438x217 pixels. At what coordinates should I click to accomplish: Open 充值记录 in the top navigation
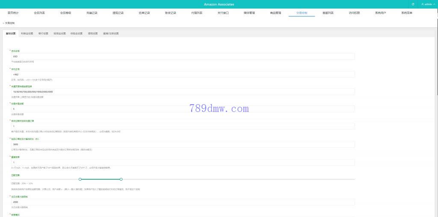point(92,13)
